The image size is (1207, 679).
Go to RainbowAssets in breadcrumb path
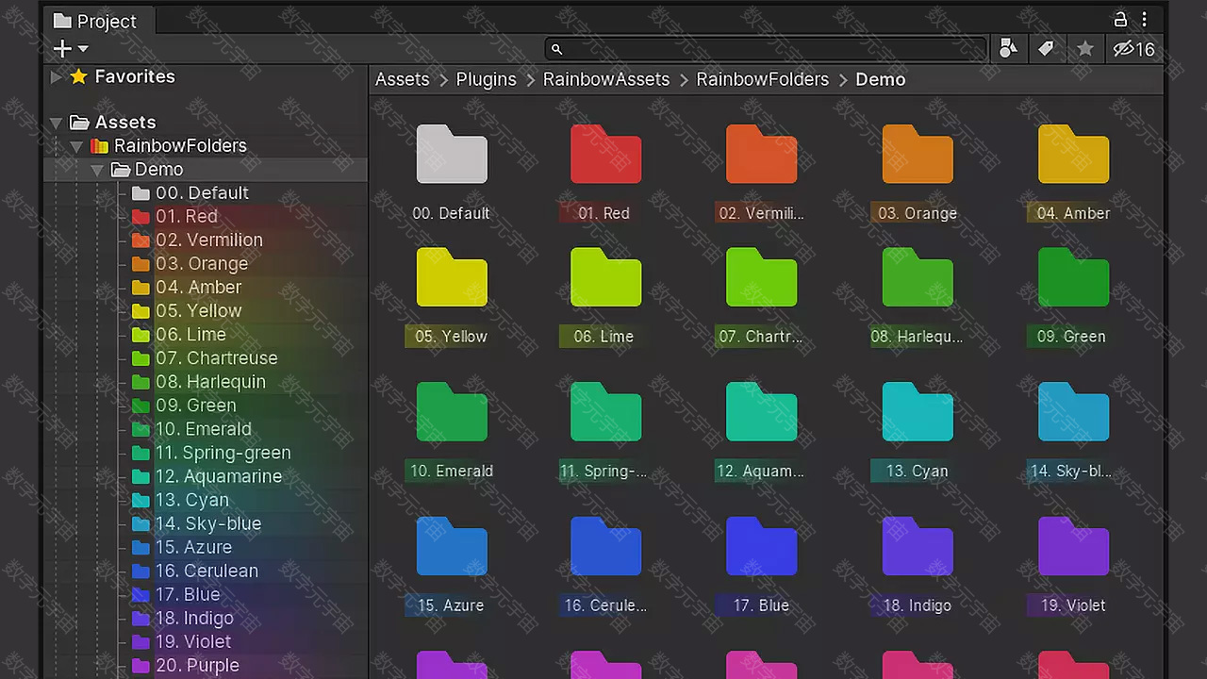(606, 79)
